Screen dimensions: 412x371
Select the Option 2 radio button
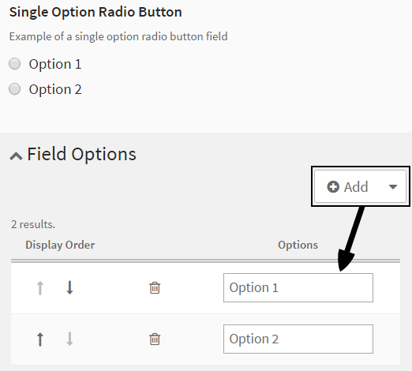click(x=14, y=89)
